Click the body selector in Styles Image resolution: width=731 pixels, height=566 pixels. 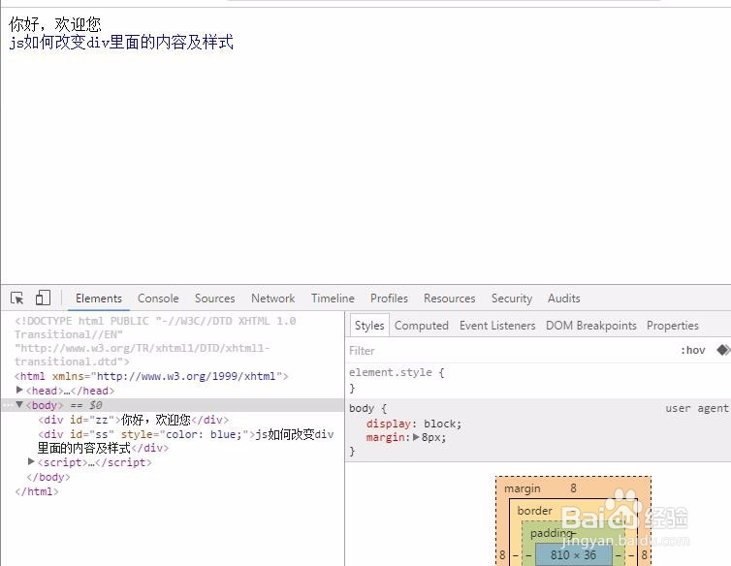(x=362, y=408)
